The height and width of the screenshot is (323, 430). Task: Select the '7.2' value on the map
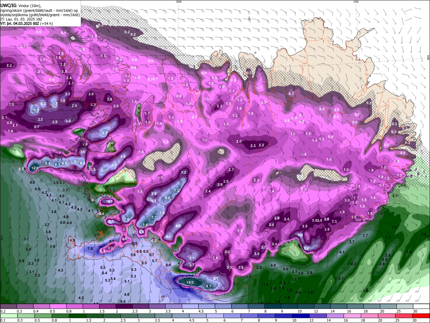(x=177, y=190)
